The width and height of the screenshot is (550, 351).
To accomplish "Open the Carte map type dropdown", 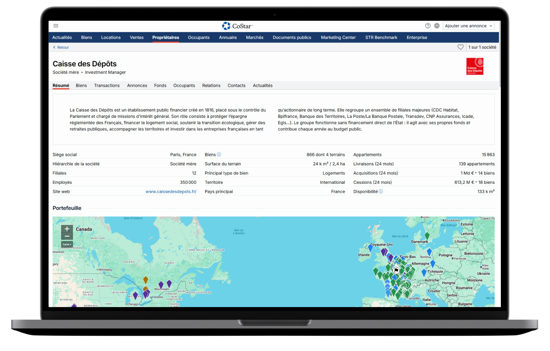I will pyautogui.click(x=67, y=244).
